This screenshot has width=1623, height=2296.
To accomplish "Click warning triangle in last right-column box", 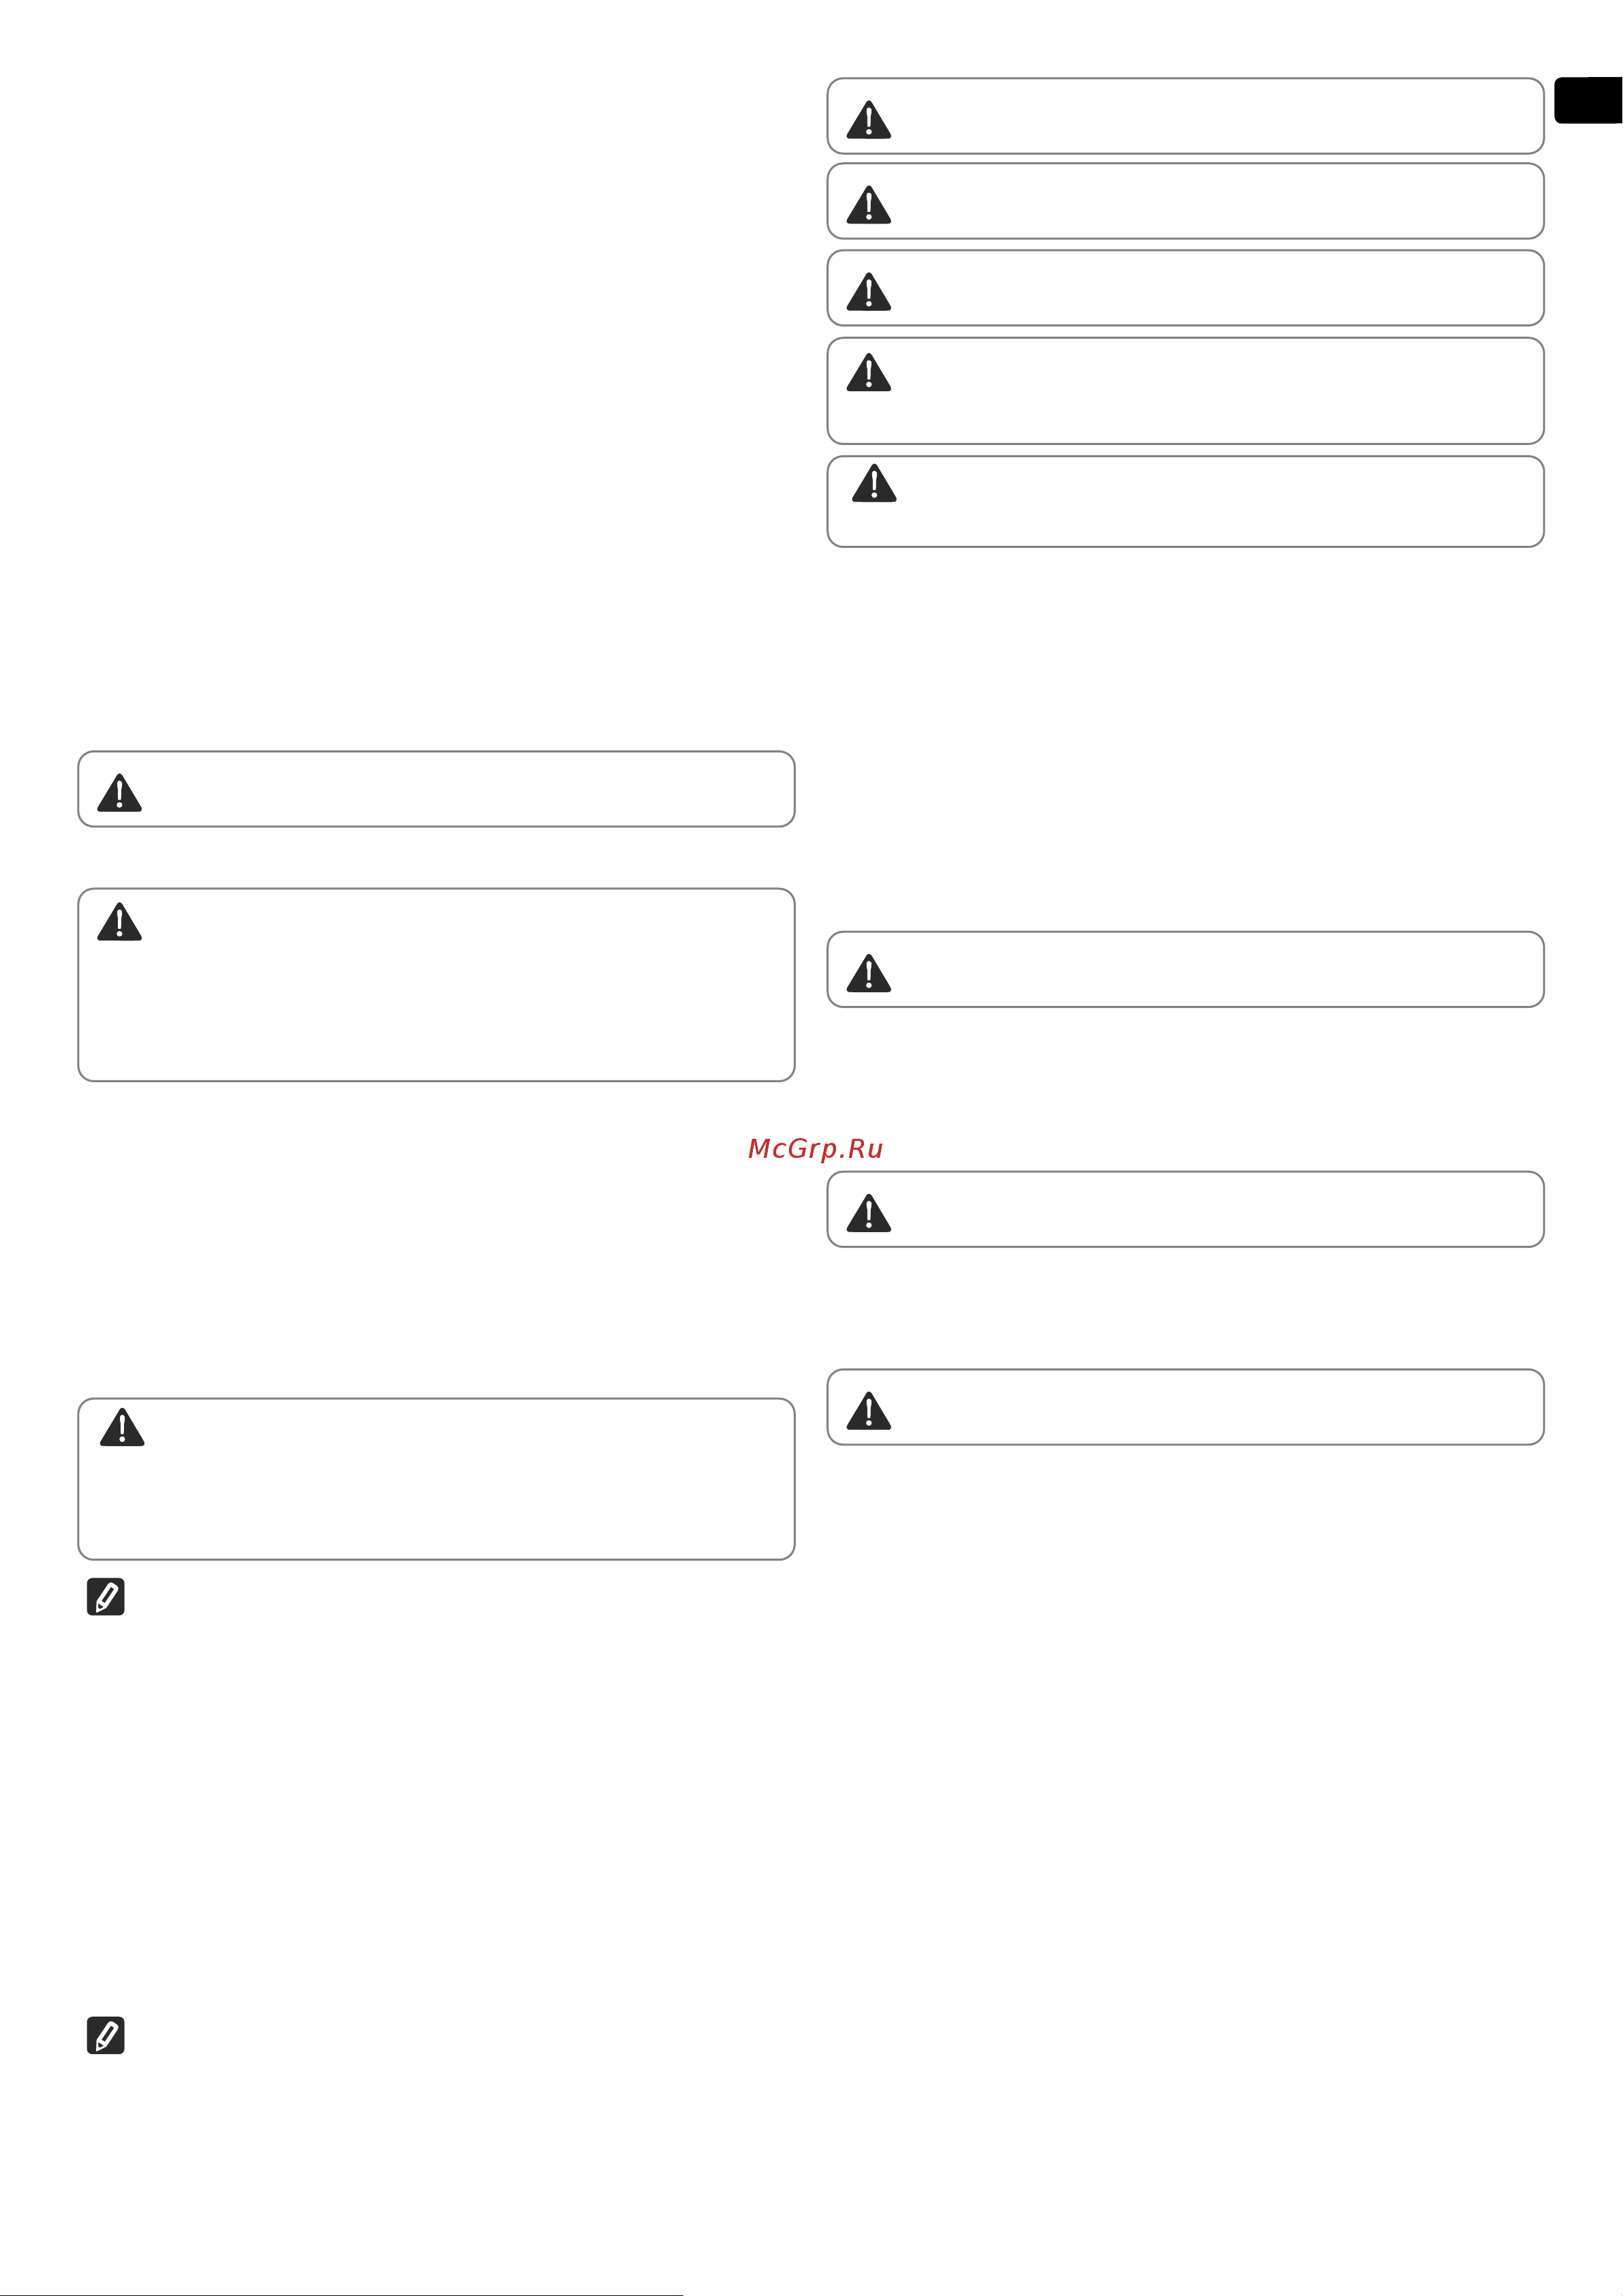I will [868, 1410].
